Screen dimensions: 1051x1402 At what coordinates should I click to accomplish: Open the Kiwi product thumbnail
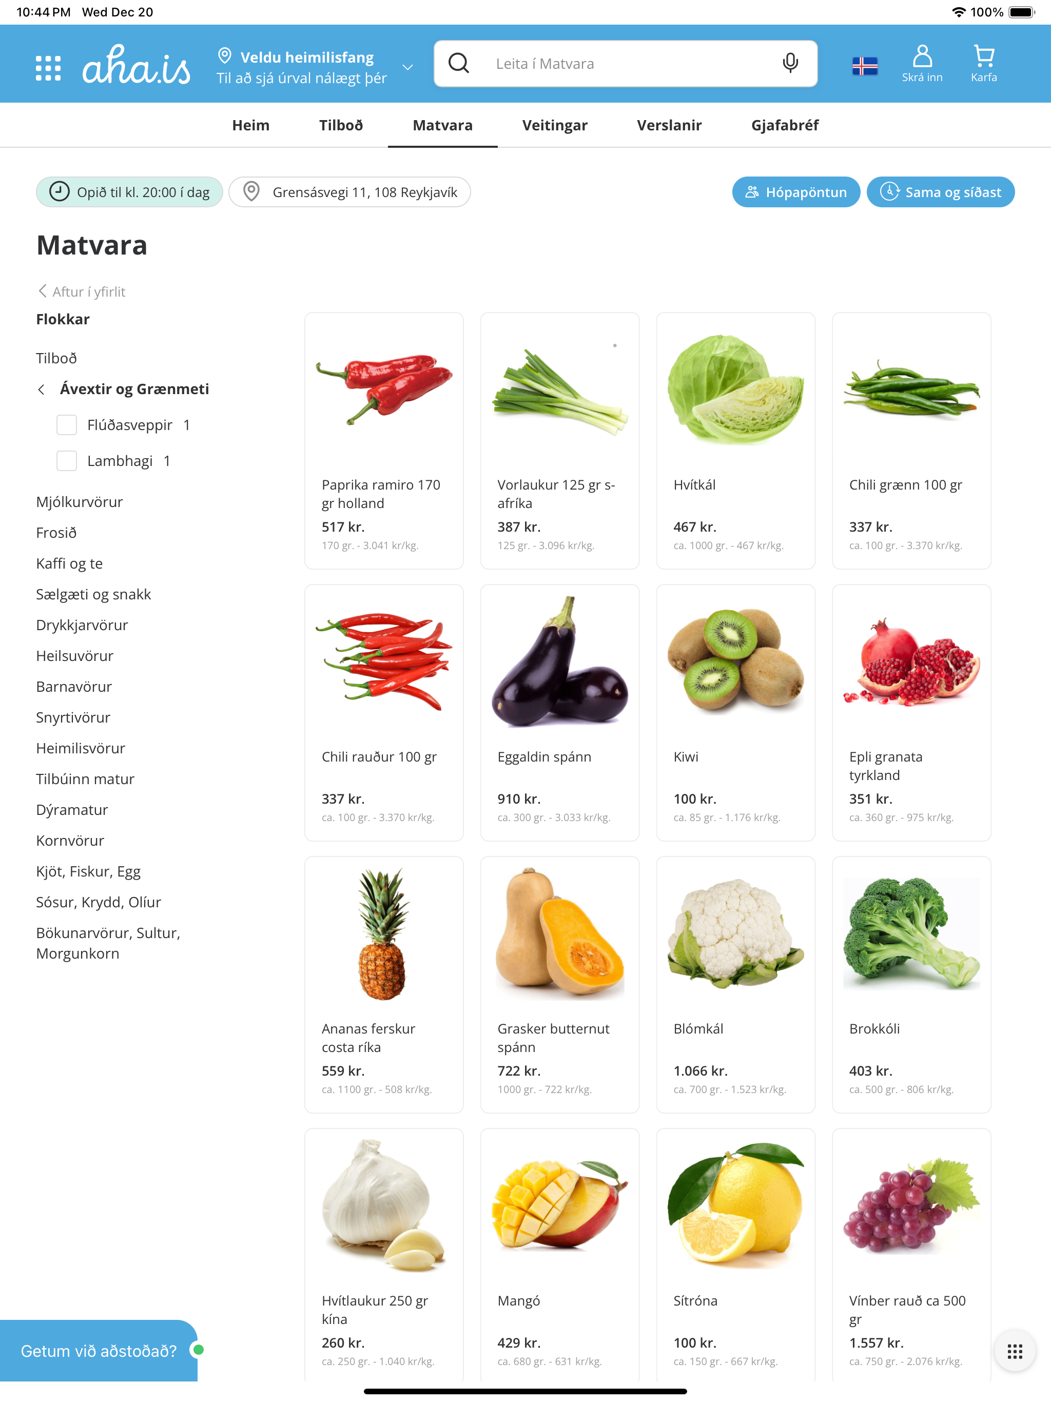(735, 660)
